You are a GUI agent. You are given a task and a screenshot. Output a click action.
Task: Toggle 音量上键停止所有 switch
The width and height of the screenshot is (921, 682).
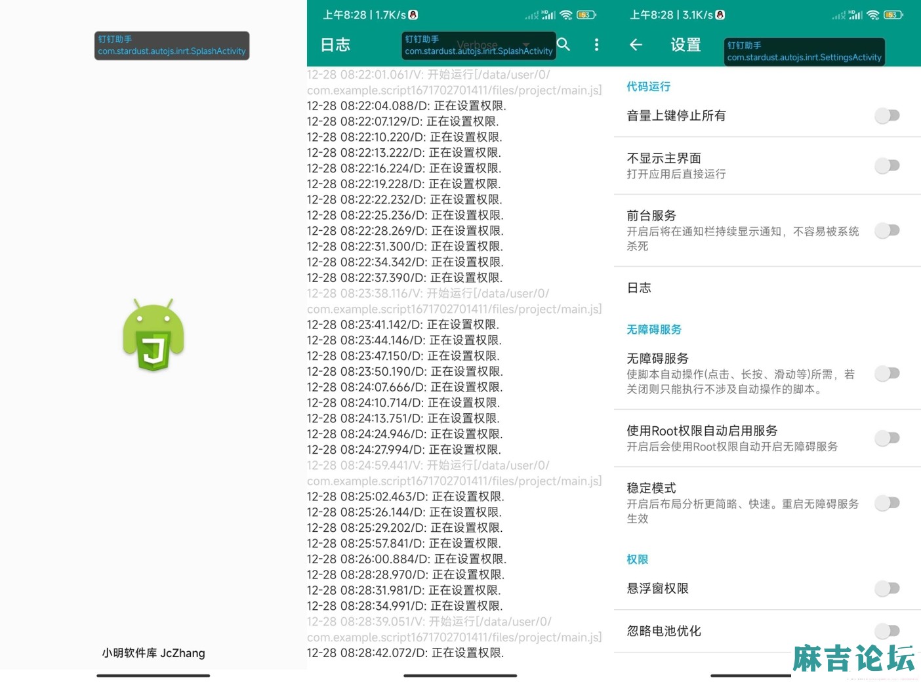(887, 116)
